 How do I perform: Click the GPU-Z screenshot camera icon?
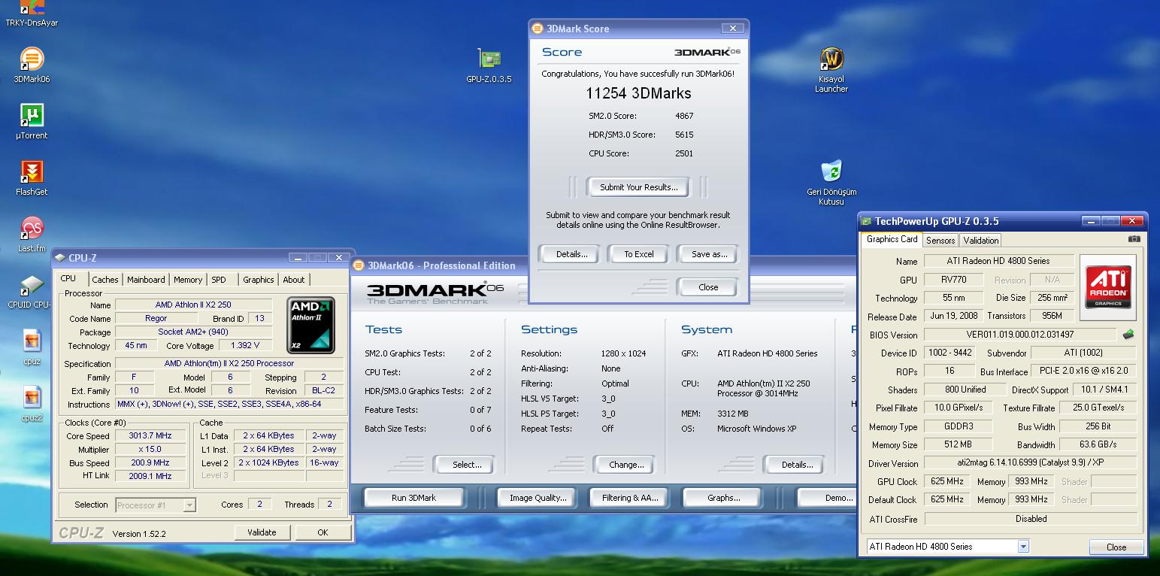[x=1134, y=239]
